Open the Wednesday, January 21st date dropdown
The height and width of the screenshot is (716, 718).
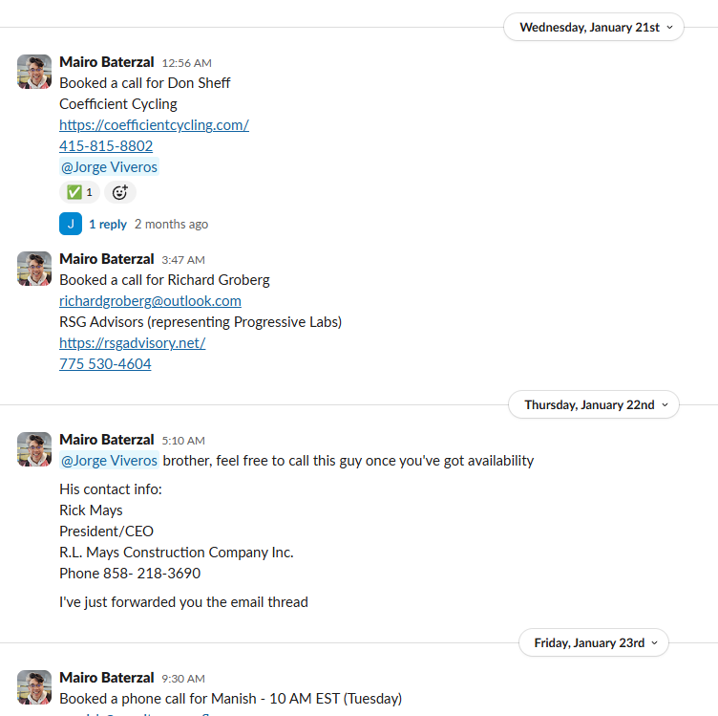tap(594, 27)
